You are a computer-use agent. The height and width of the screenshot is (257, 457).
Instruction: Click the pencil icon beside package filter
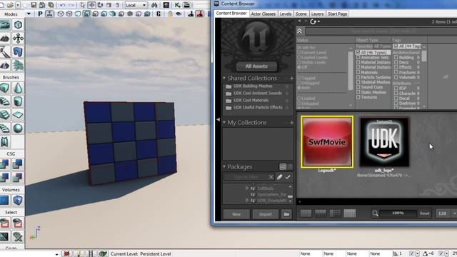(x=279, y=177)
